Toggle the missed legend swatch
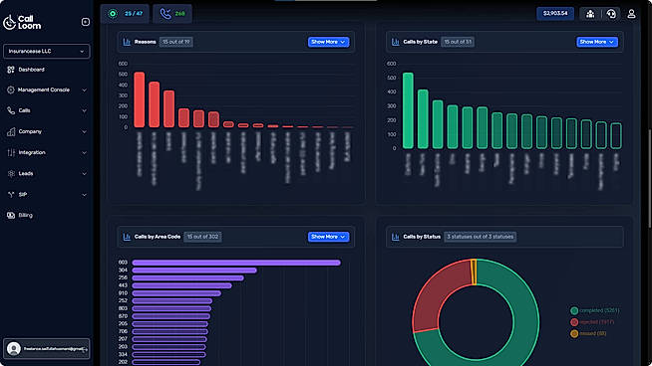Viewport: 652px width, 366px height. click(x=574, y=333)
